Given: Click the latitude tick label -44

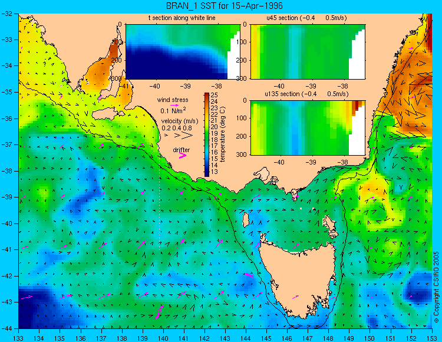Looking at the screenshot, I should click(x=6, y=328).
